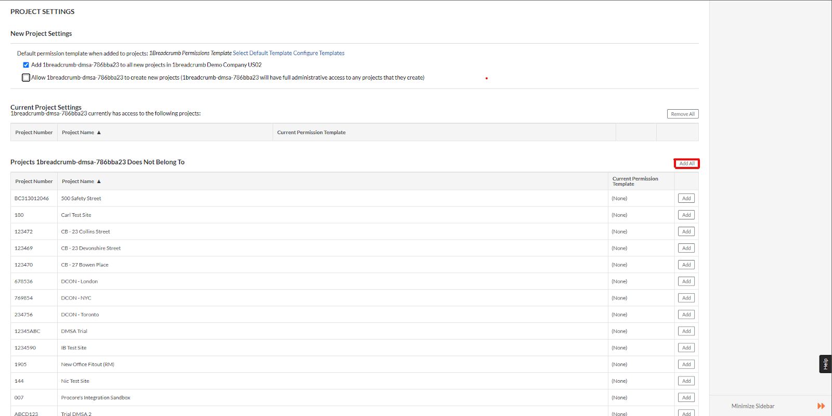Screen dimensions: 832x416
Task: Toggle the add-to-all-new-projects checkbox
Action: [26, 65]
